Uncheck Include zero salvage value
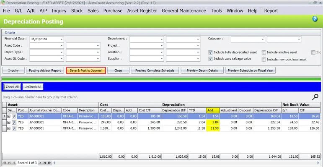Image resolution: width=323 pixels, height=167 pixels. (x=210, y=59)
